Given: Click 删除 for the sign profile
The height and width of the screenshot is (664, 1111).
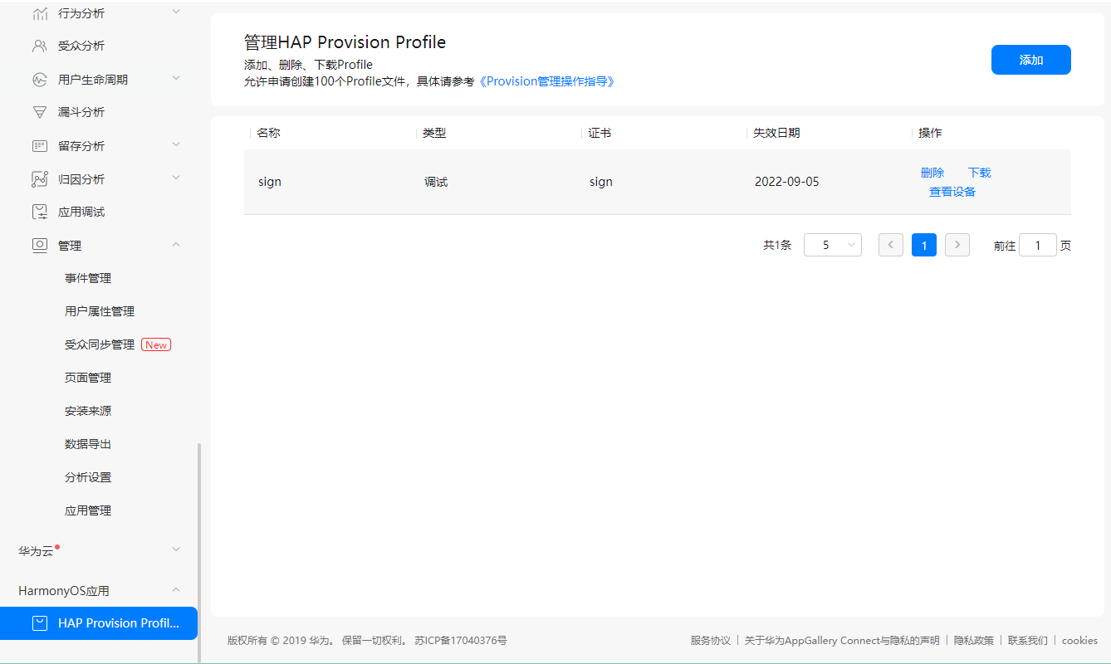Looking at the screenshot, I should 932,173.
